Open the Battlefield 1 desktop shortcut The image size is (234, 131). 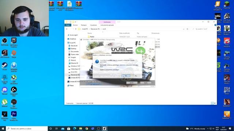click(227, 103)
